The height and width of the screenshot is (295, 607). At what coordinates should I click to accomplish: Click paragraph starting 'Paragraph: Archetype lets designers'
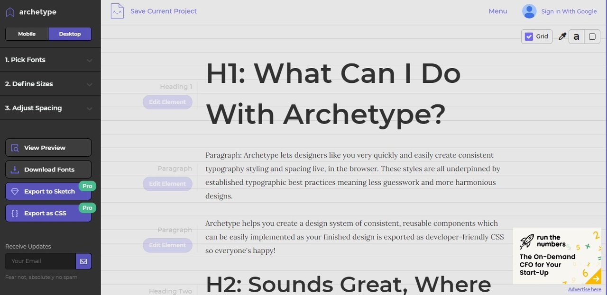pos(353,175)
